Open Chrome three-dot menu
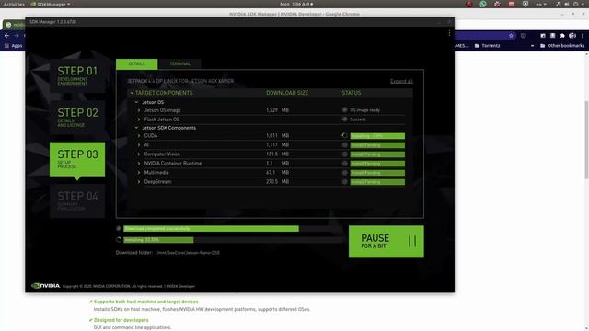The width and height of the screenshot is (589, 331). [583, 36]
